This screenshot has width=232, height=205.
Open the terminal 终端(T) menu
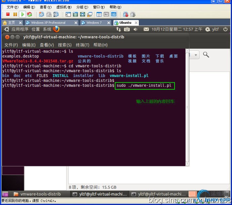tap(83, 45)
